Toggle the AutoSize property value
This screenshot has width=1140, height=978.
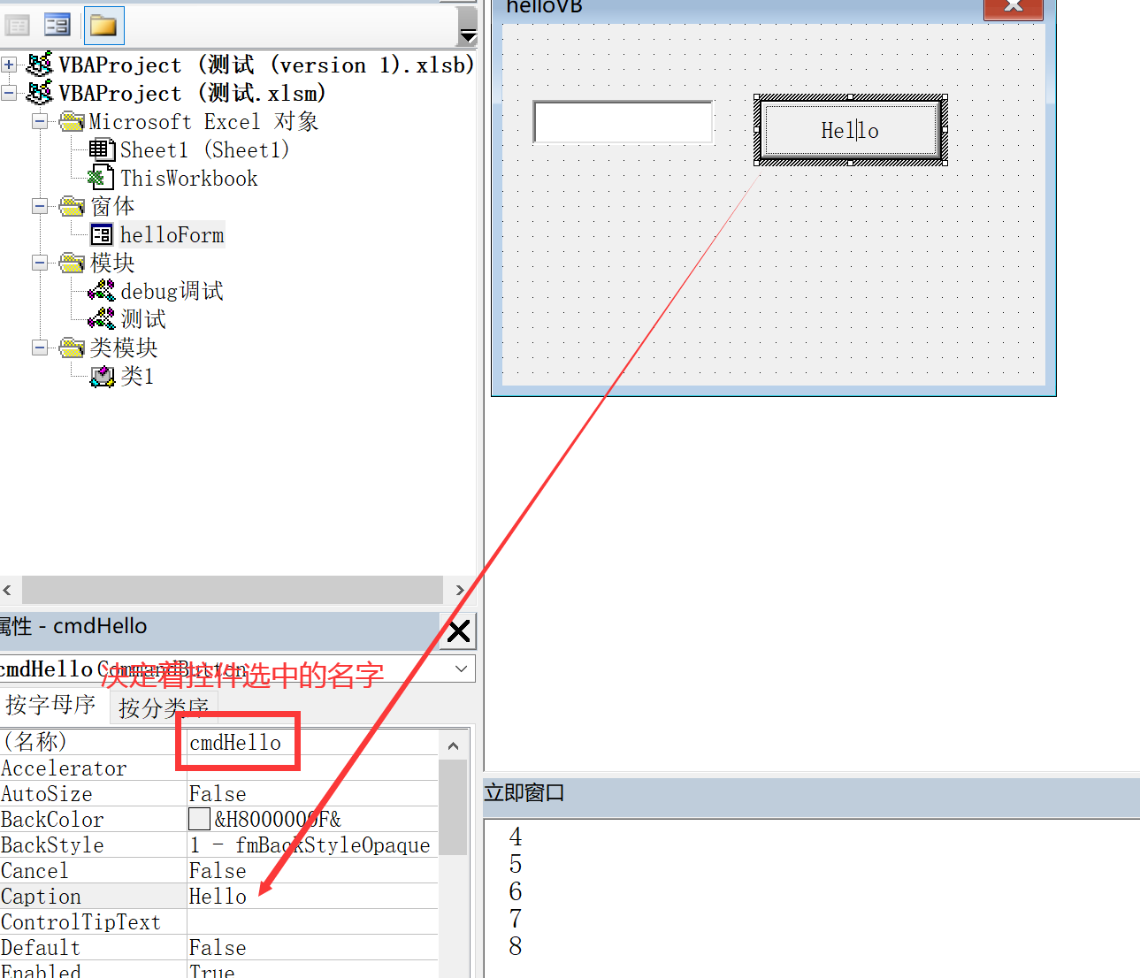[217, 793]
